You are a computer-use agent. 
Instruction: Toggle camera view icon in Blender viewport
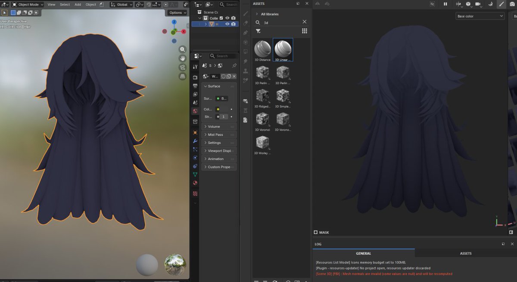[183, 67]
